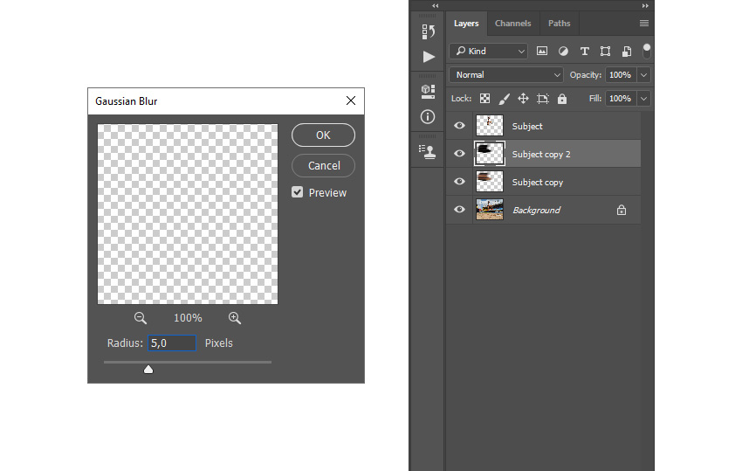Click the Radius input field
Screen dimensions: 742x471
pos(172,343)
